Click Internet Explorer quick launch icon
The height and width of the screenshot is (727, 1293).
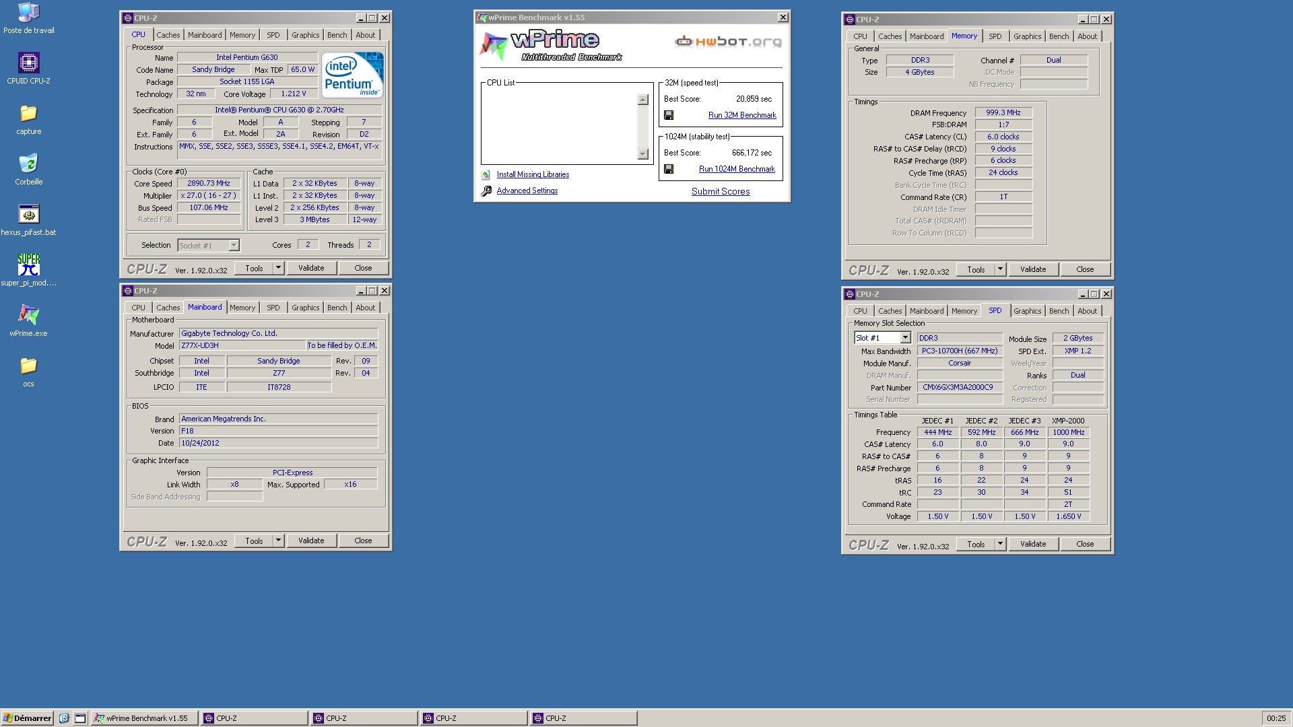64,718
